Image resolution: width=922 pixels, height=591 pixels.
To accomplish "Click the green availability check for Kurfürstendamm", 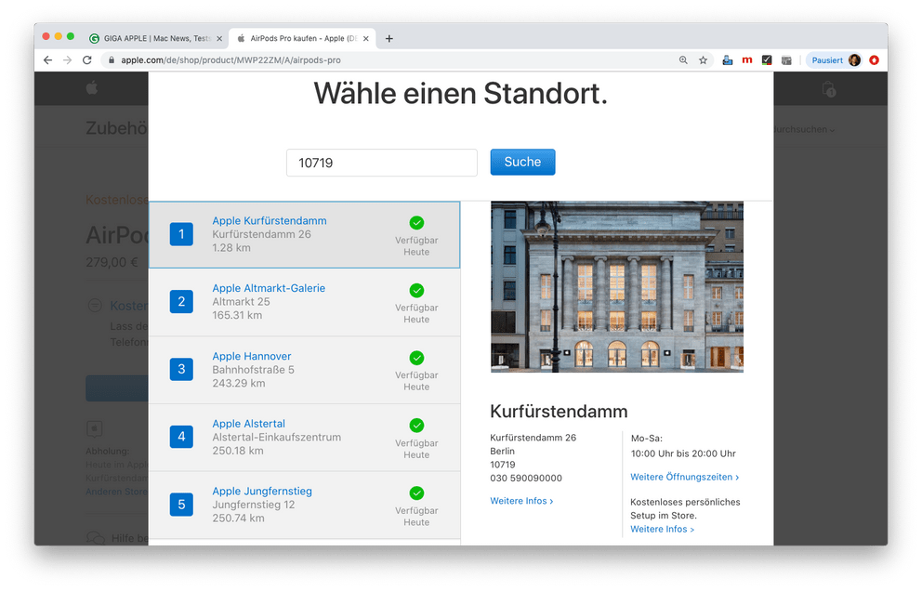I will click(417, 223).
